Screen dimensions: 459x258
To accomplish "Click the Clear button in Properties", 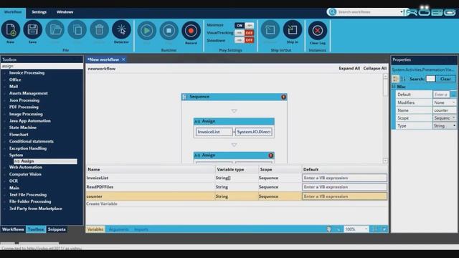I will [445, 79].
